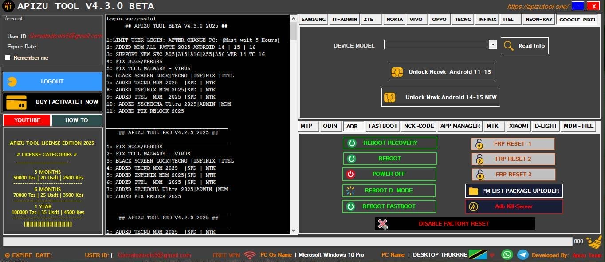This screenshot has height=262, width=605.
Task: Open WhatsApp from the status bar icon
Action: [507, 254]
